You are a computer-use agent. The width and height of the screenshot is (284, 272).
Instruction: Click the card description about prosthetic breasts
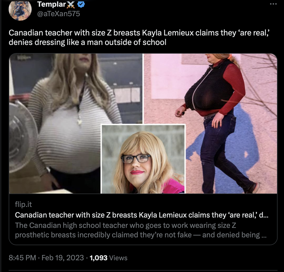141,230
